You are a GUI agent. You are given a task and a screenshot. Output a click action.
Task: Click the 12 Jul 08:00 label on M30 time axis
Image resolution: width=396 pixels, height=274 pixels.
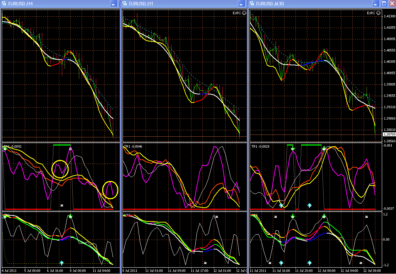373,271
